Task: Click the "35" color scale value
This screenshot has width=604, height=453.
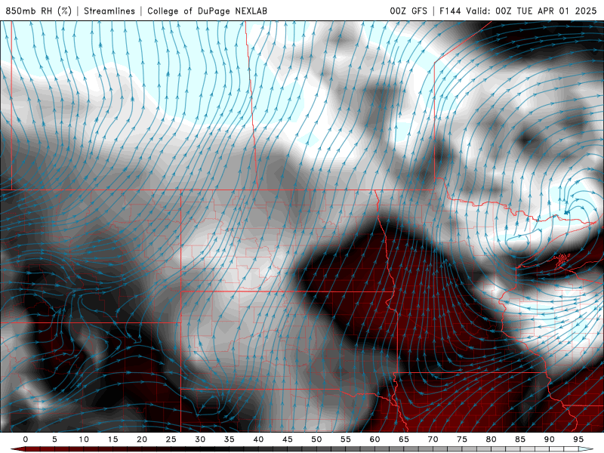Action: (x=229, y=439)
